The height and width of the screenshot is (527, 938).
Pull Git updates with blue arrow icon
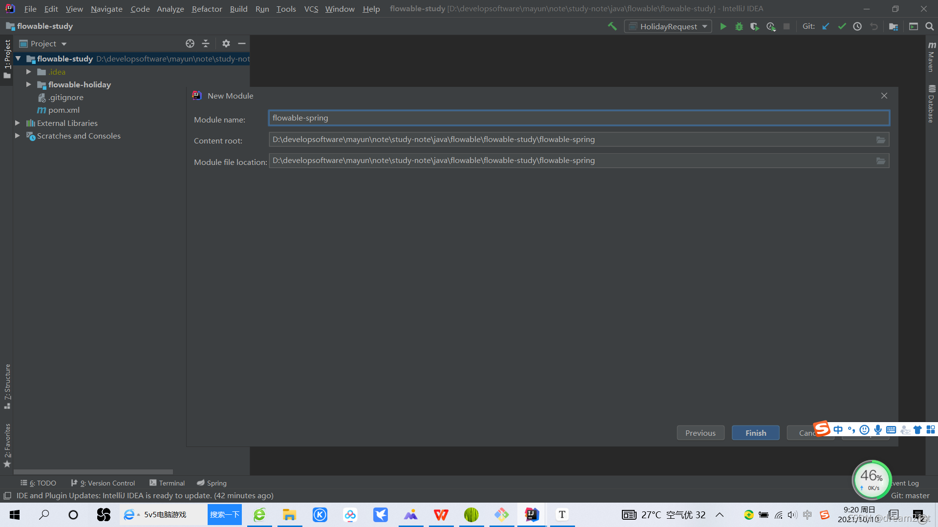(x=826, y=26)
